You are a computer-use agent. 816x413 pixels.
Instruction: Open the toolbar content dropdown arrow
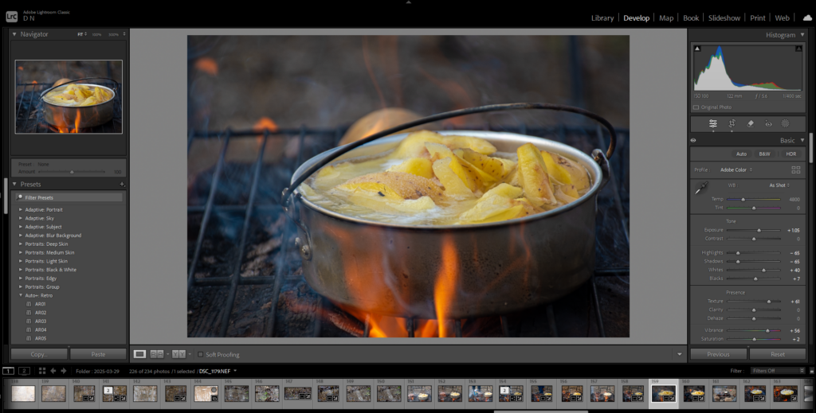pos(679,354)
